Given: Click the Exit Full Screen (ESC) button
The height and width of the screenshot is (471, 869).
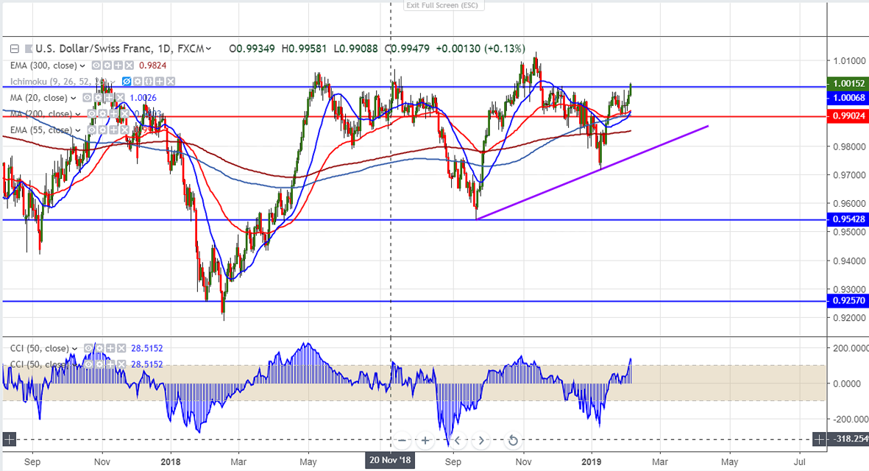Looking at the screenshot, I should coord(443,6).
